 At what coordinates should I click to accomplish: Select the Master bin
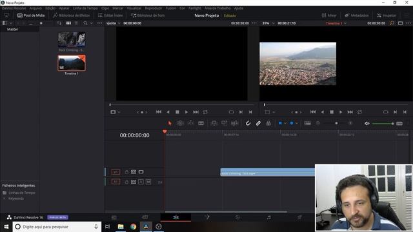pos(13,29)
